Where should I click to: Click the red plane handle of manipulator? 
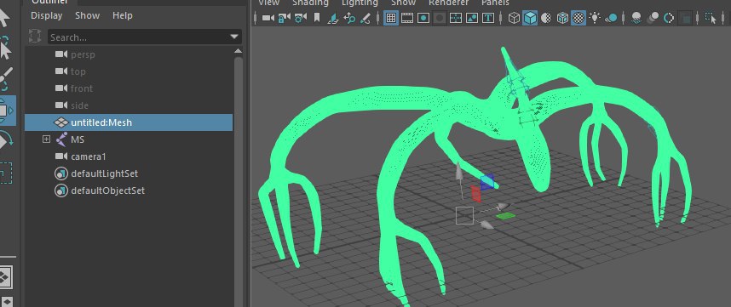click(475, 194)
